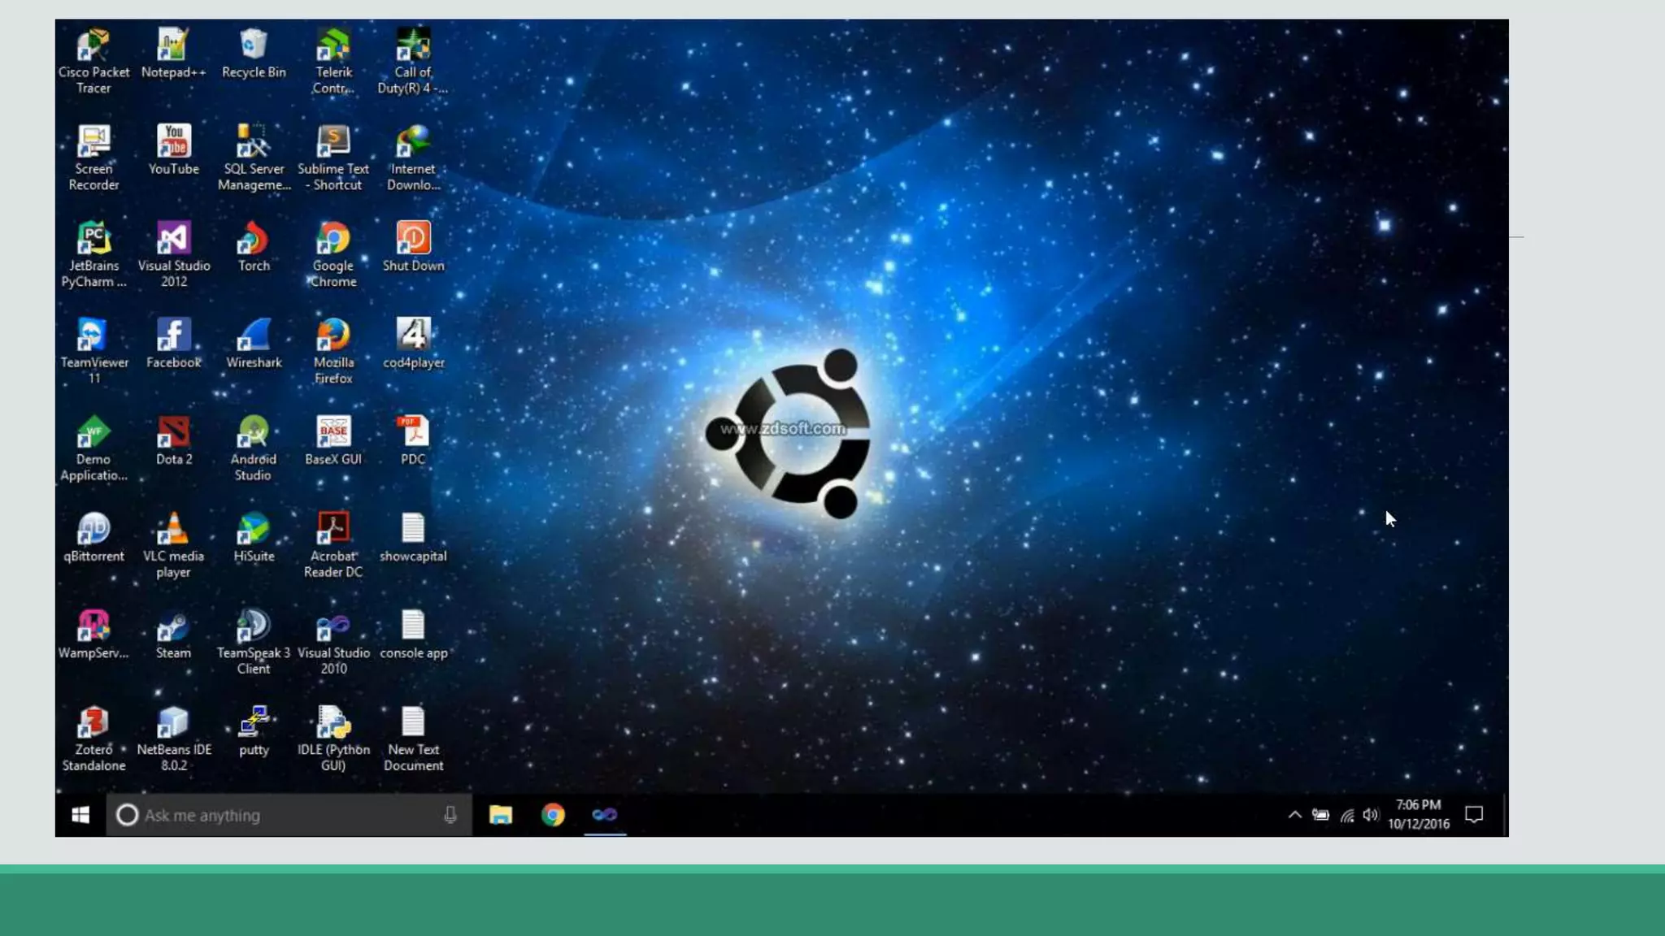The image size is (1665, 936).
Task: Open the Action Center notifications
Action: point(1474,815)
